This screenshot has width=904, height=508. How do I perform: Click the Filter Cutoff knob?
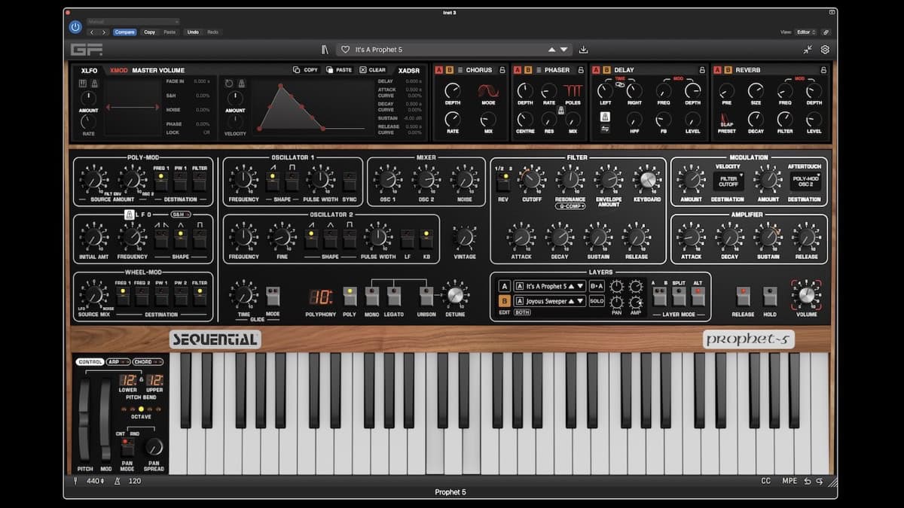pos(532,179)
